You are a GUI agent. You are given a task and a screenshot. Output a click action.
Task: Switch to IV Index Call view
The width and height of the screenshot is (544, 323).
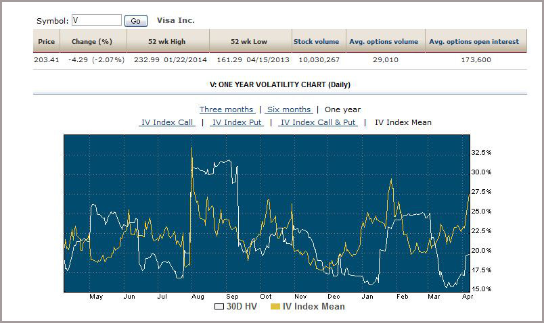[x=167, y=122]
